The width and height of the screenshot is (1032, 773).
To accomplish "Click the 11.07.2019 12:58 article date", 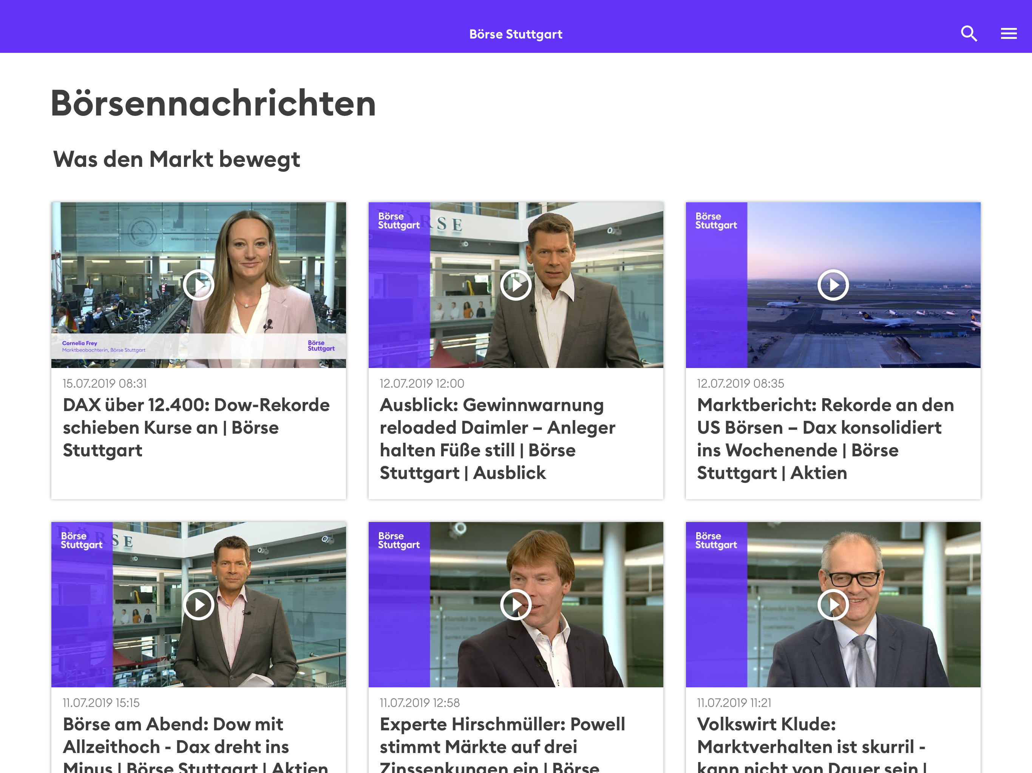I will click(x=419, y=702).
